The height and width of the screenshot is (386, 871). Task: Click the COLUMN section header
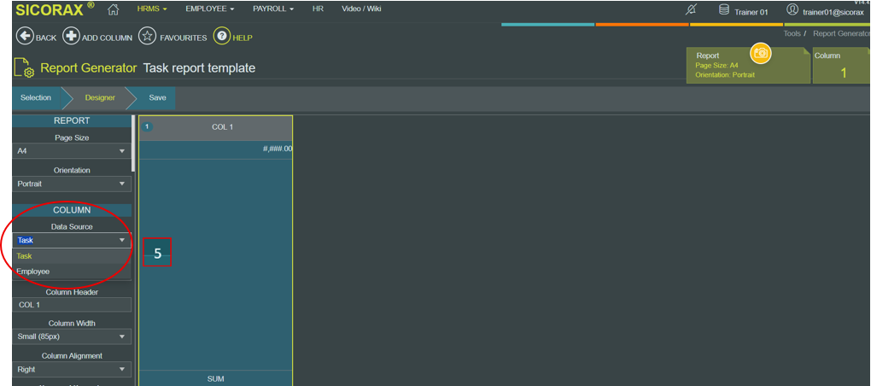tap(72, 210)
